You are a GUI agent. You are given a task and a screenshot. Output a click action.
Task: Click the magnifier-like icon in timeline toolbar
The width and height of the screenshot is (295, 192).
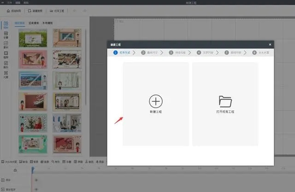tap(53, 162)
